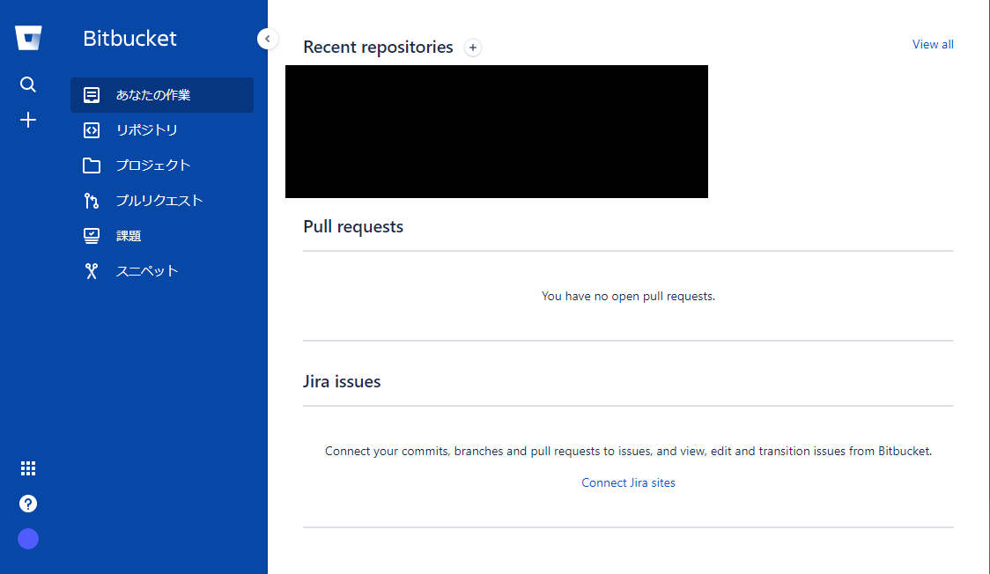Screen dimensions: 990x574
Task: Click the plus create icon in sidebar
Action: (x=28, y=120)
